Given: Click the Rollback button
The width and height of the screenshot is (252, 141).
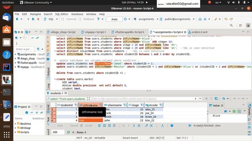Looking at the screenshot, I should point(87,19).
